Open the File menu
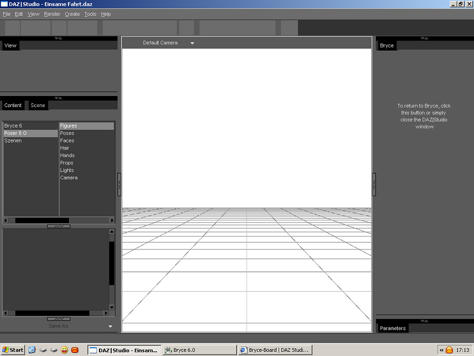474x356 pixels. coord(7,14)
